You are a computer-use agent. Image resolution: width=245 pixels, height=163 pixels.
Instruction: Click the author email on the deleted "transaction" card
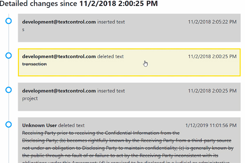coord(59,57)
